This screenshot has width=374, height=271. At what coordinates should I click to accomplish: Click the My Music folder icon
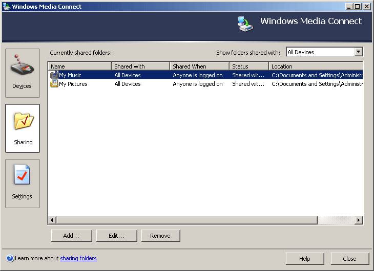[x=54, y=75]
